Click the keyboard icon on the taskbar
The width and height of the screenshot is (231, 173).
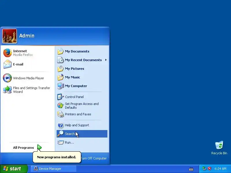point(191,169)
